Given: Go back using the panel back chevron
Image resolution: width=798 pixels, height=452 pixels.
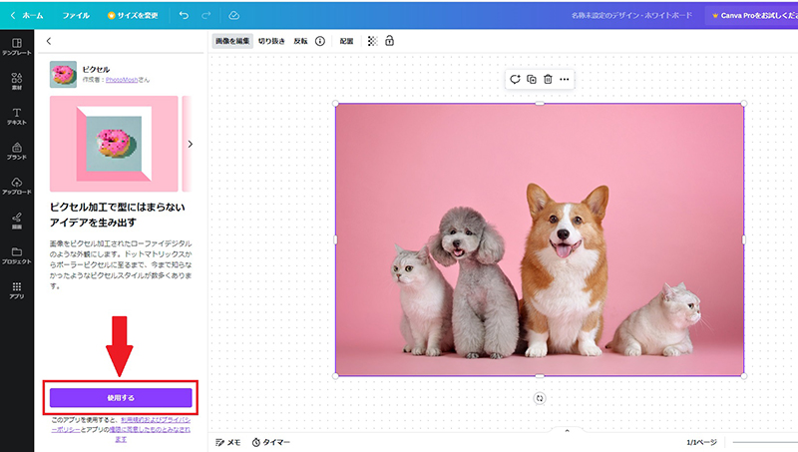Looking at the screenshot, I should tap(49, 41).
